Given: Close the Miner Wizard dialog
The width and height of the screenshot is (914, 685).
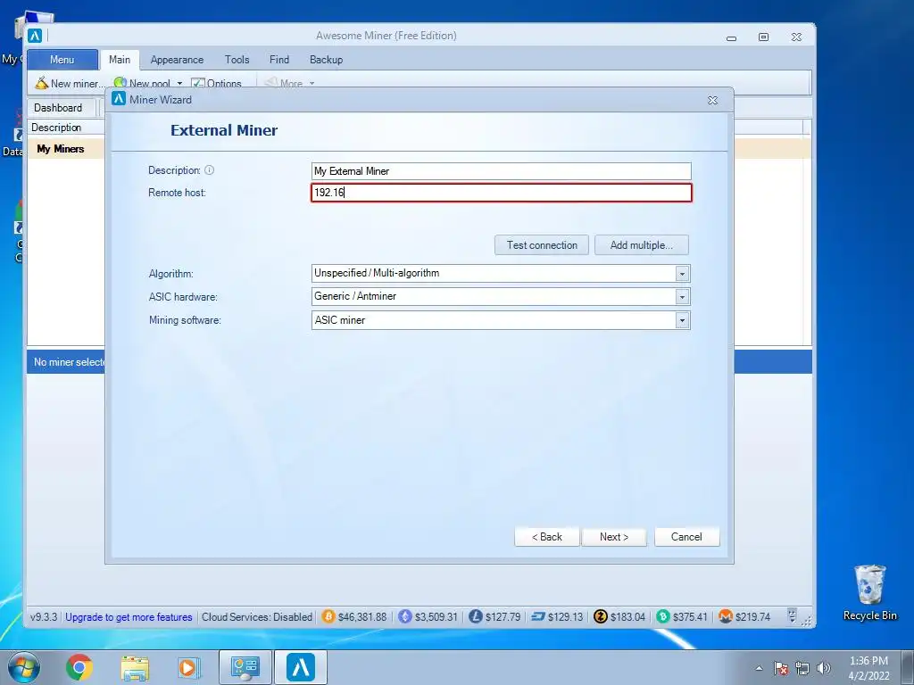Looking at the screenshot, I should tap(712, 100).
